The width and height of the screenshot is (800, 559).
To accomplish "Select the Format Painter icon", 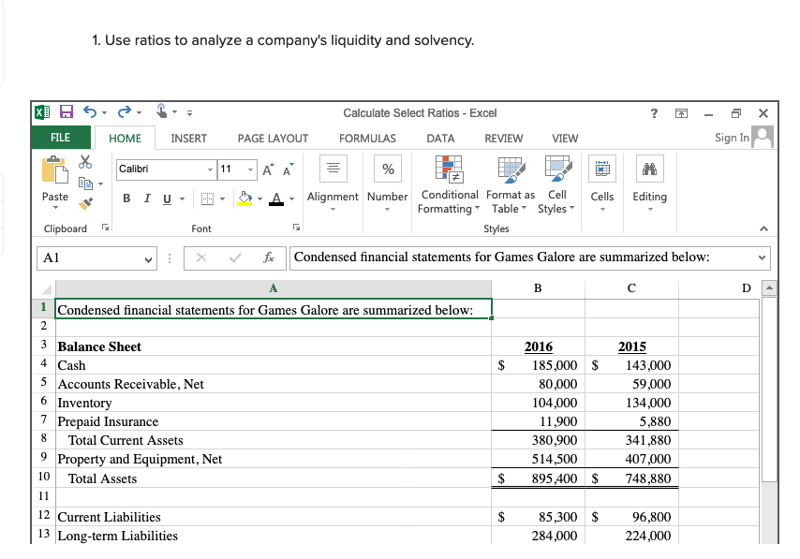I will pyautogui.click(x=85, y=202).
